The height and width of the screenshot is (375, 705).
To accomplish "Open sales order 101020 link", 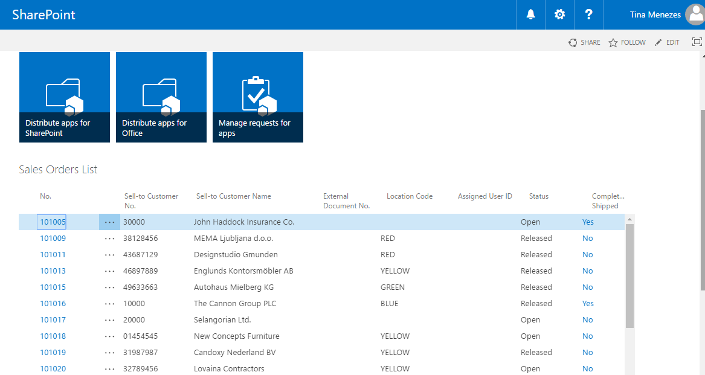I will [x=53, y=369].
